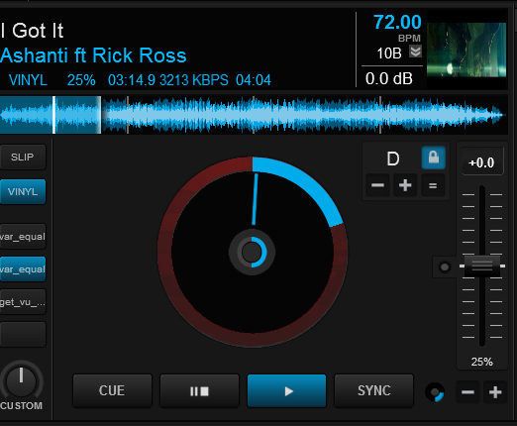Click the pitch bend minus button

467,392
